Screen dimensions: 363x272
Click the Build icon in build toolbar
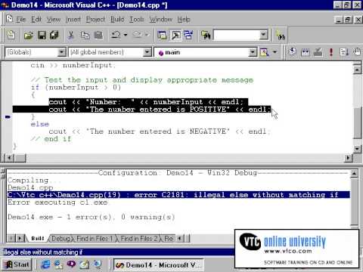coord(306,52)
